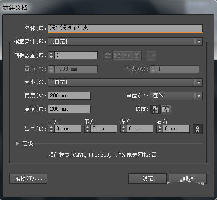Increase the 右方 right bleed stepper
Screen dimensions: 217x200
coord(160,127)
